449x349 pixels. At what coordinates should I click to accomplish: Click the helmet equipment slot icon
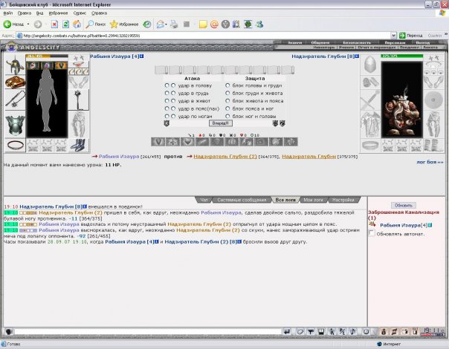pyautogui.click(x=15, y=65)
